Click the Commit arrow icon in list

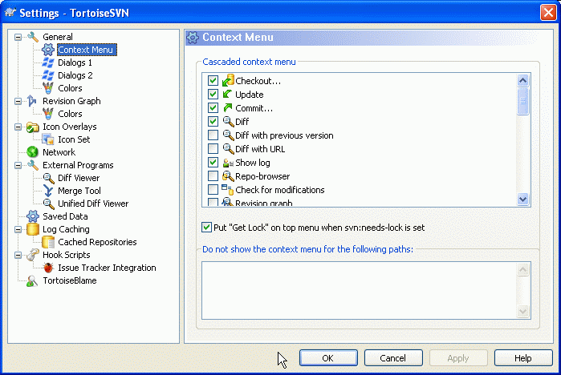[x=228, y=108]
